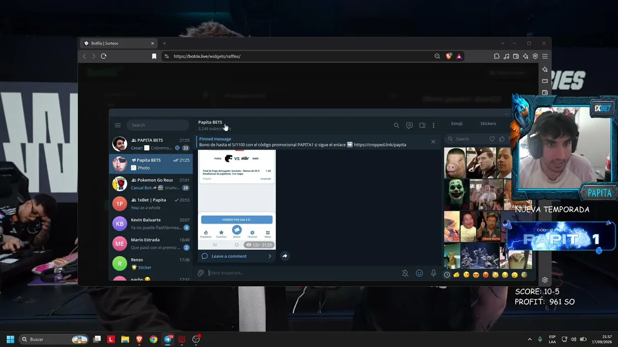The width and height of the screenshot is (618, 347).
Task: Select the BotRix | Sorteos tab
Action: (119, 43)
